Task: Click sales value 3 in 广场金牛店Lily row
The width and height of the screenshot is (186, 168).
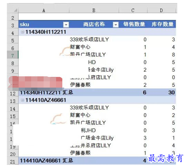Action: [145, 138]
